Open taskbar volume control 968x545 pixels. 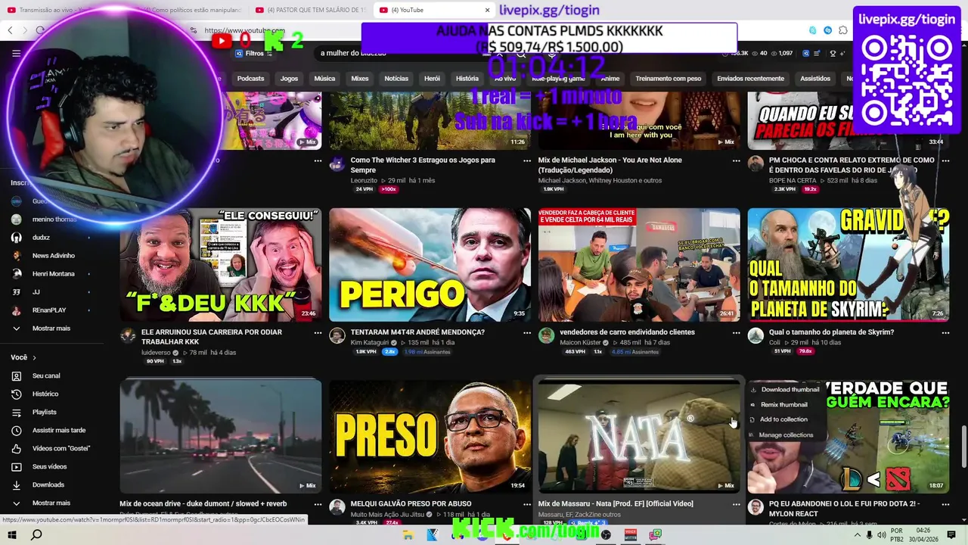pos(883,535)
